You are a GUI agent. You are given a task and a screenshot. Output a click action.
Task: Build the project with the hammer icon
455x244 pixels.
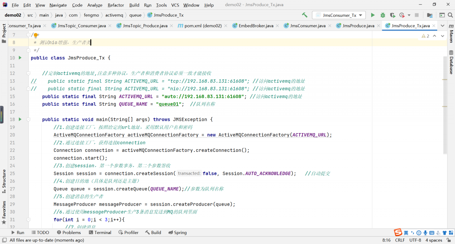pyautogui.click(x=305, y=15)
